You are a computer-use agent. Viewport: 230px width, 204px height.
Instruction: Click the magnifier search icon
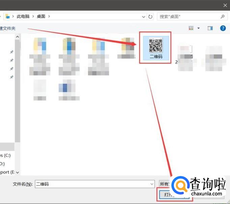223,17
